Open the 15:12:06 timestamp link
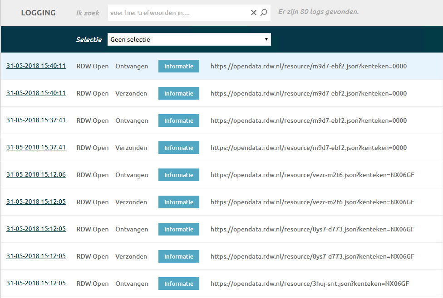This screenshot has width=443, height=298. tap(36, 174)
